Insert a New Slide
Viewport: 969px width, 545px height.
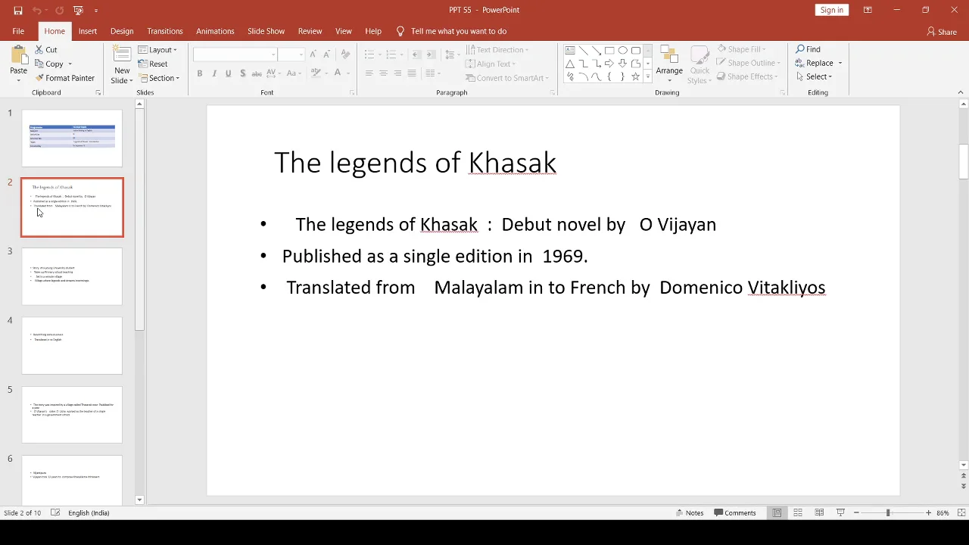(x=122, y=64)
